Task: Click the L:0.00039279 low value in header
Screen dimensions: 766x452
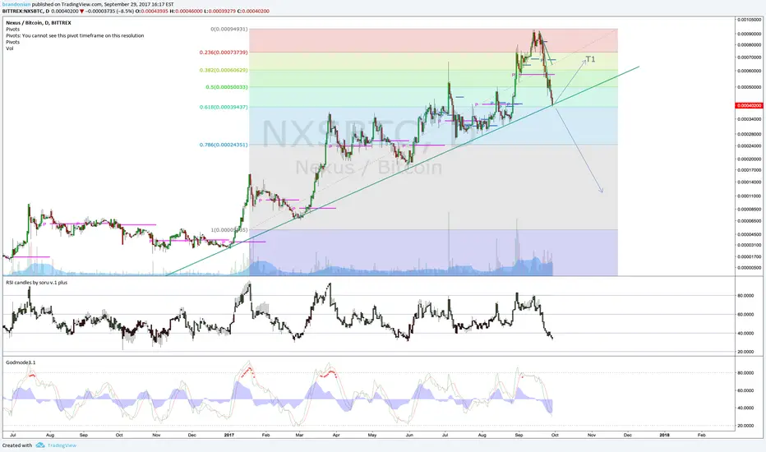Action: 220,11
